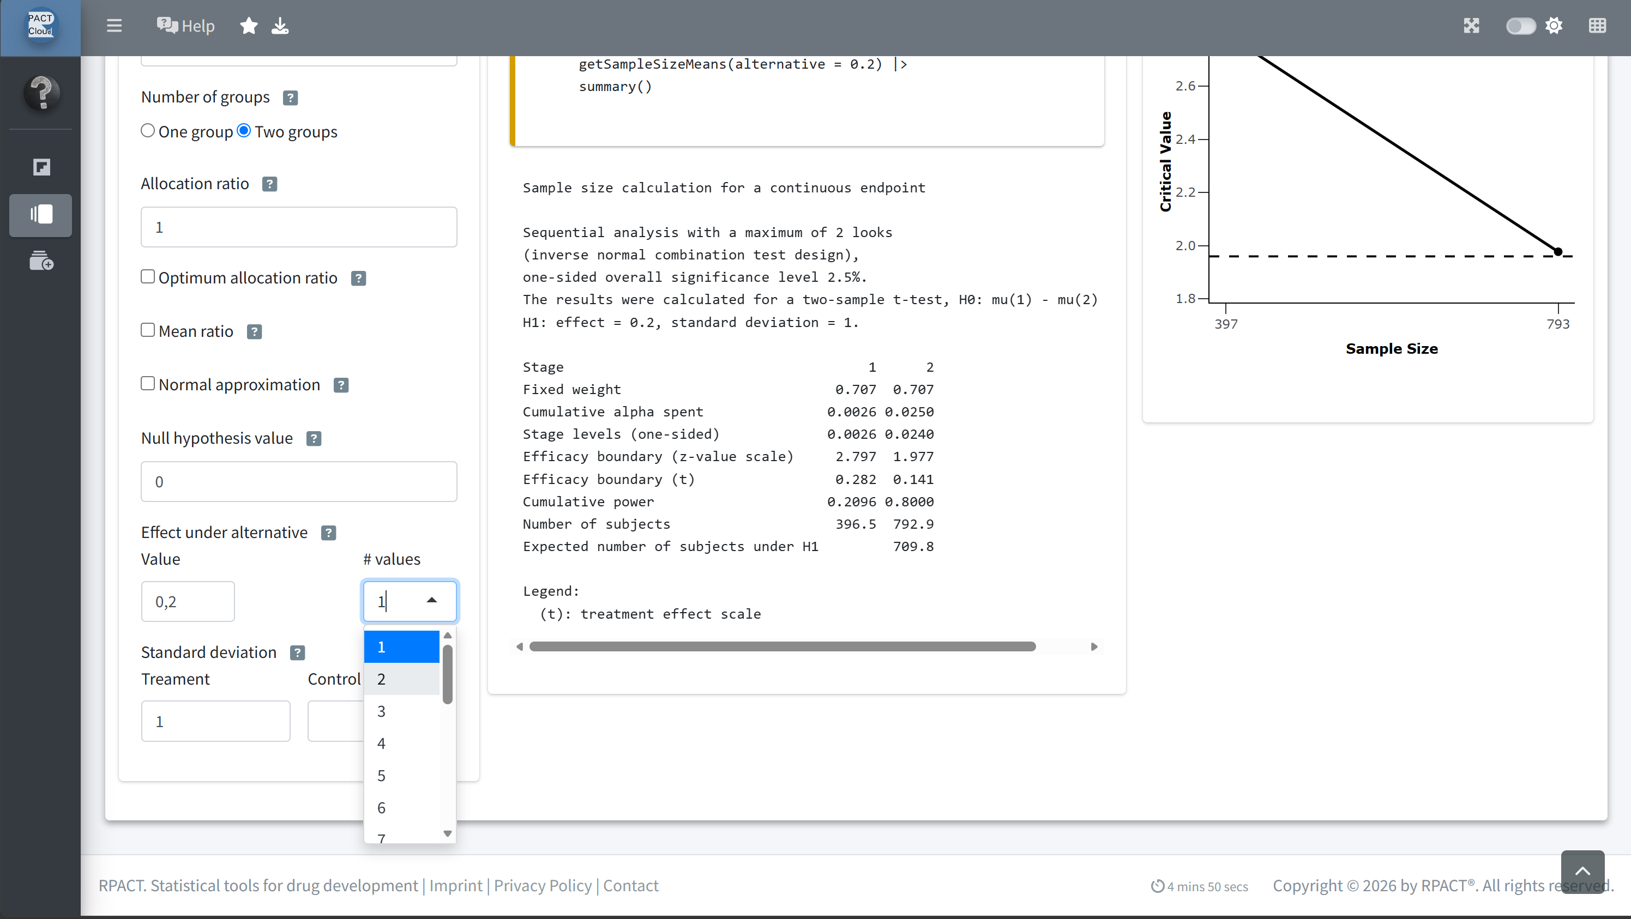This screenshot has height=919, width=1631.
Task: Select the active design panel sidebar icon
Action: 40,215
